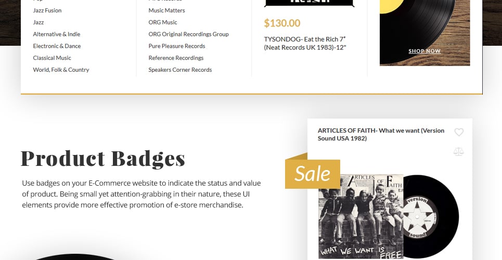This screenshot has width=502, height=260.
Task: Open Alternative & Indie category
Action: tap(56, 34)
